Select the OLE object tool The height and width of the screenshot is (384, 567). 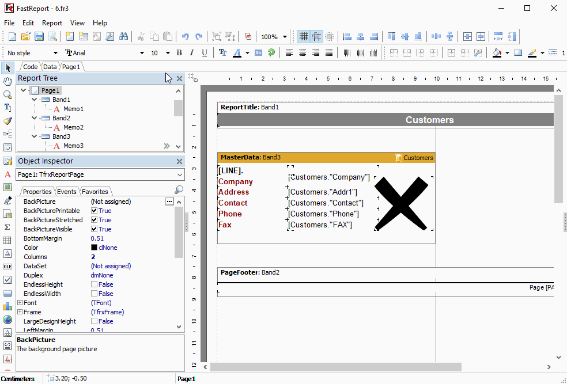[7, 267]
